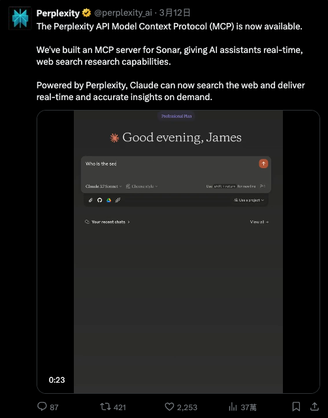Click the Professional Plan badge
The image size is (328, 418).
coord(176,116)
